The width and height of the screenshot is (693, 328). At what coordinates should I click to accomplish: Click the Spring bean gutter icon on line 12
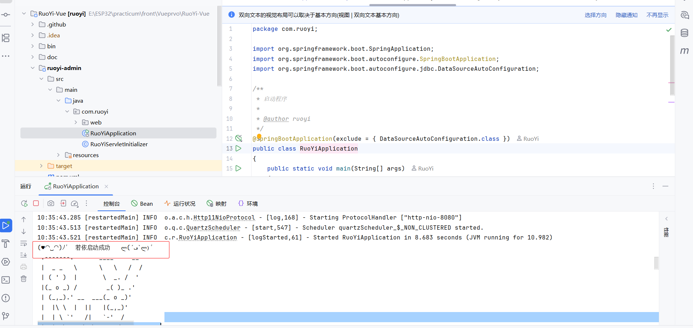(239, 138)
